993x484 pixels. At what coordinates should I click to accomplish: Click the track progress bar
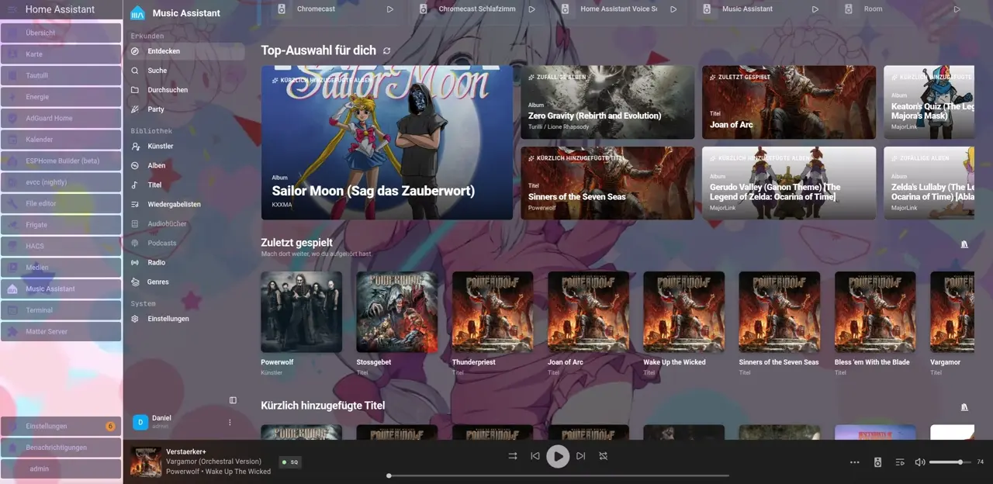(559, 475)
